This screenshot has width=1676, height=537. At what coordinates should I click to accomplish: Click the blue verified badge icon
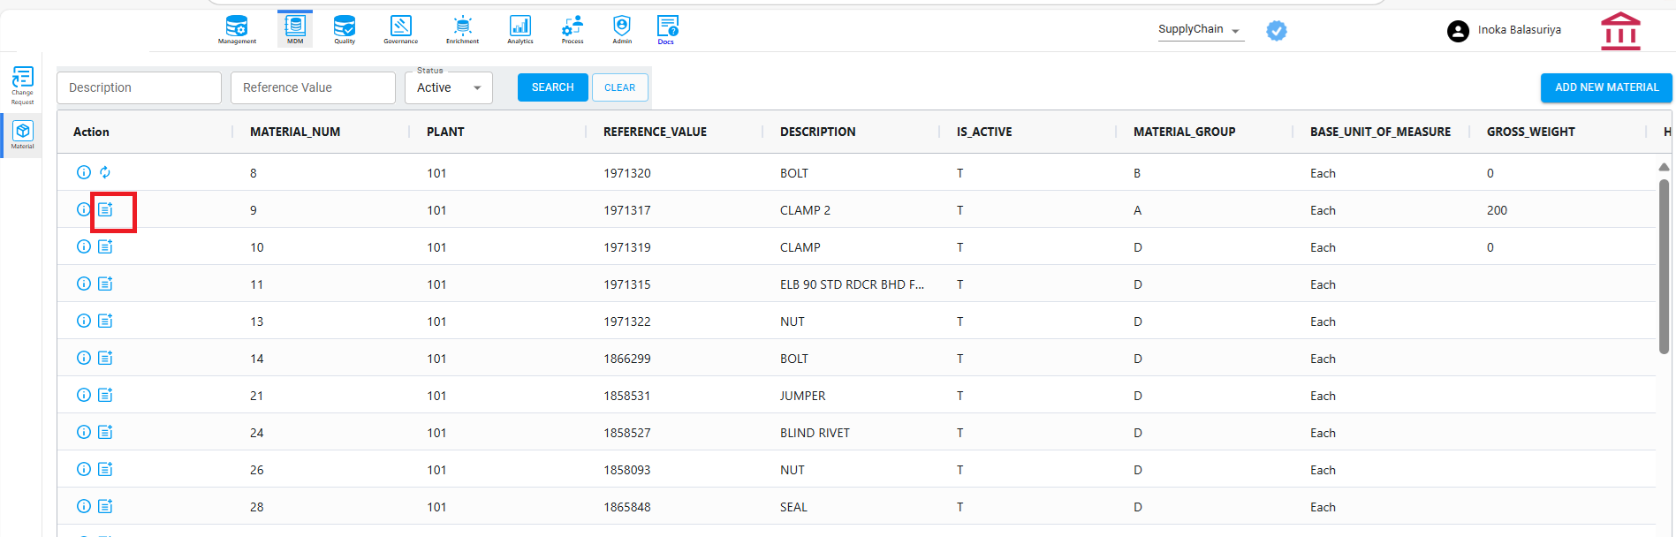[x=1277, y=31]
